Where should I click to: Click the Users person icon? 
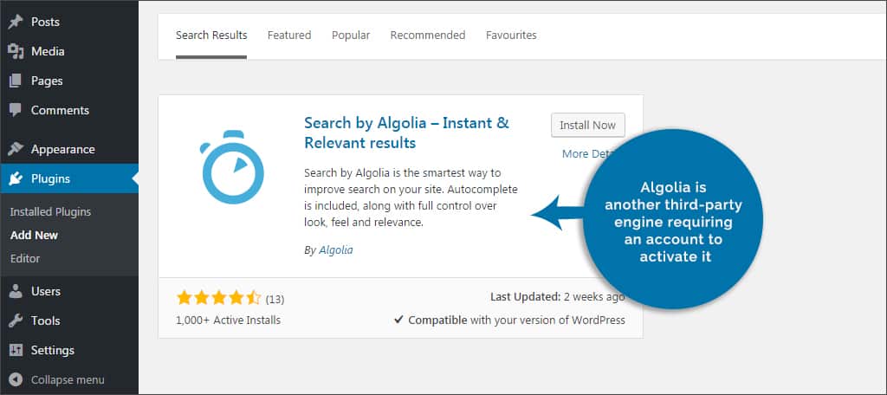point(16,291)
